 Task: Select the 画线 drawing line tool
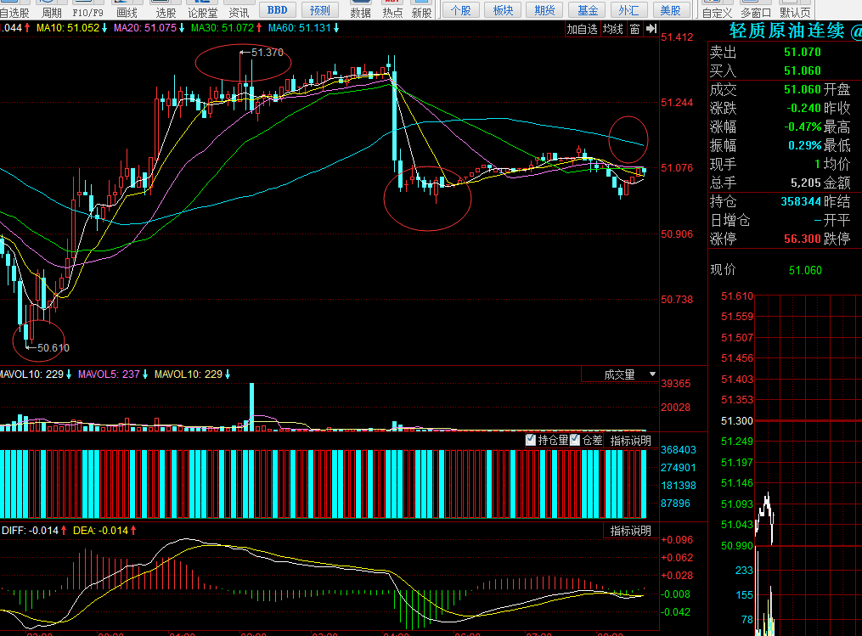[x=127, y=8]
